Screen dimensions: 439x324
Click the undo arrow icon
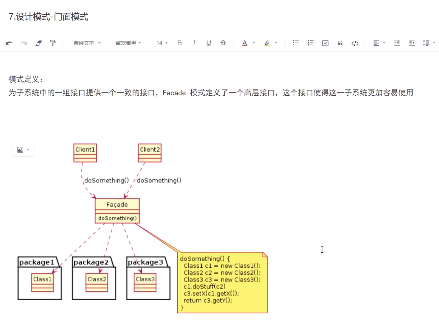point(9,43)
